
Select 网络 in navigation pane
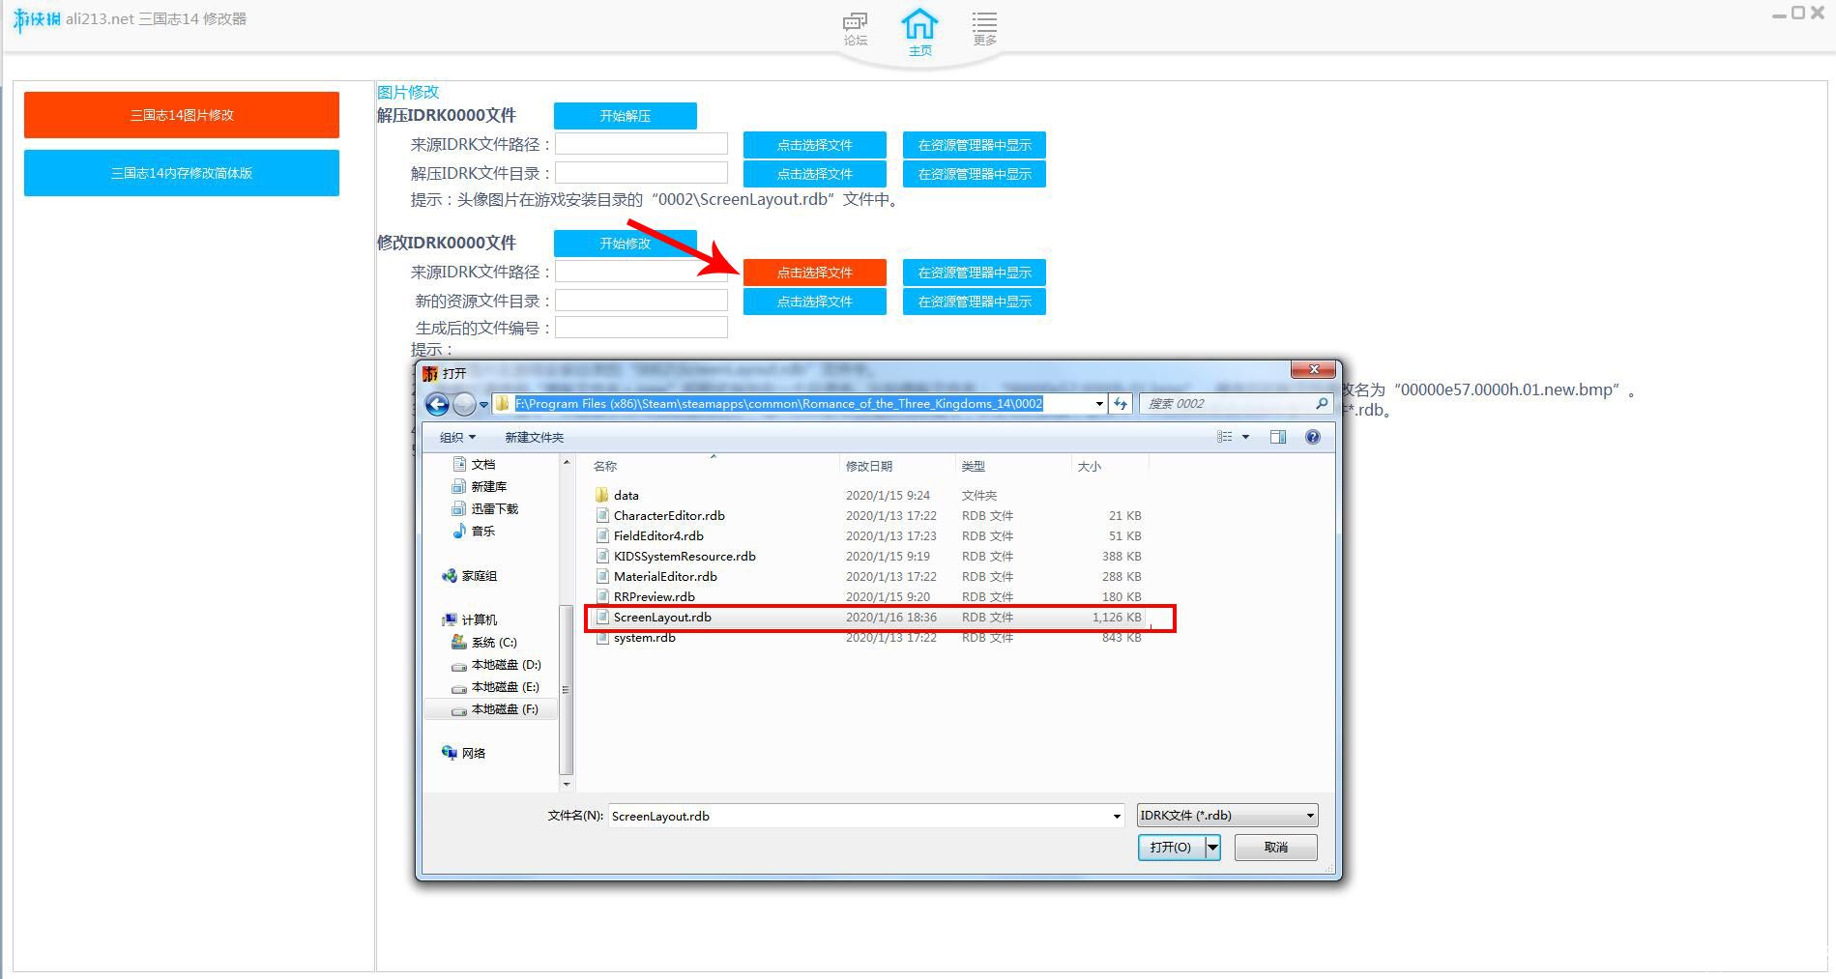(x=463, y=753)
